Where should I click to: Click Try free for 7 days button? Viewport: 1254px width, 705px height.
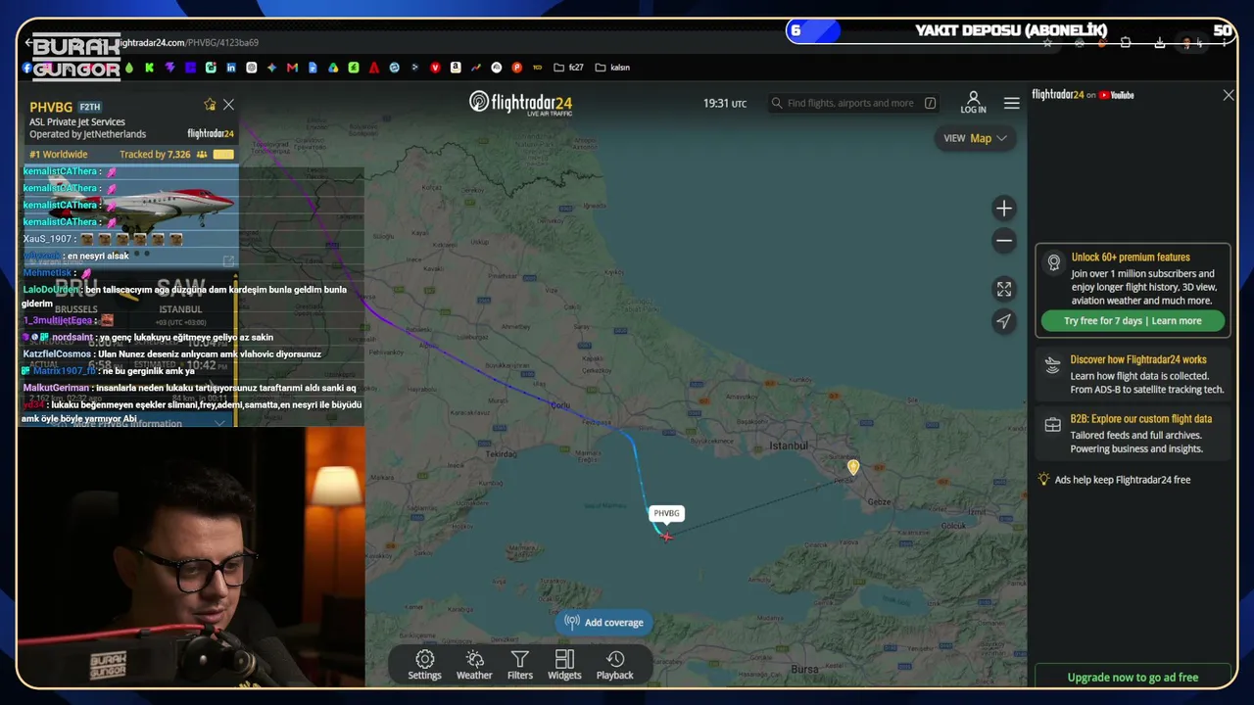pyautogui.click(x=1133, y=321)
